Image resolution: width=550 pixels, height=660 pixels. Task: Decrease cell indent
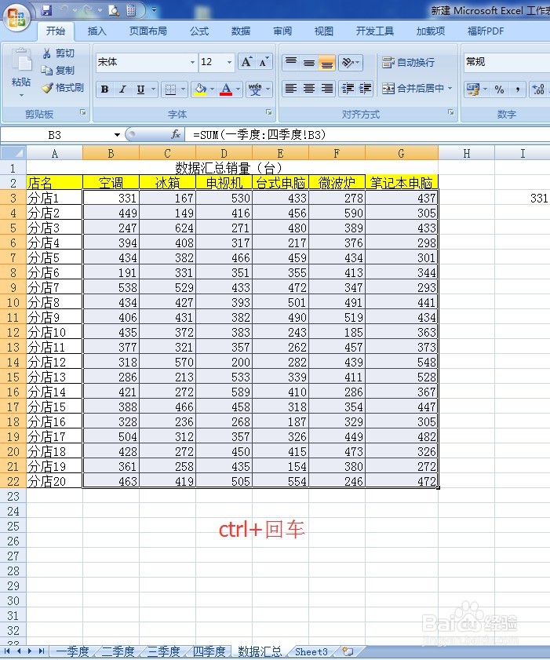pos(348,89)
